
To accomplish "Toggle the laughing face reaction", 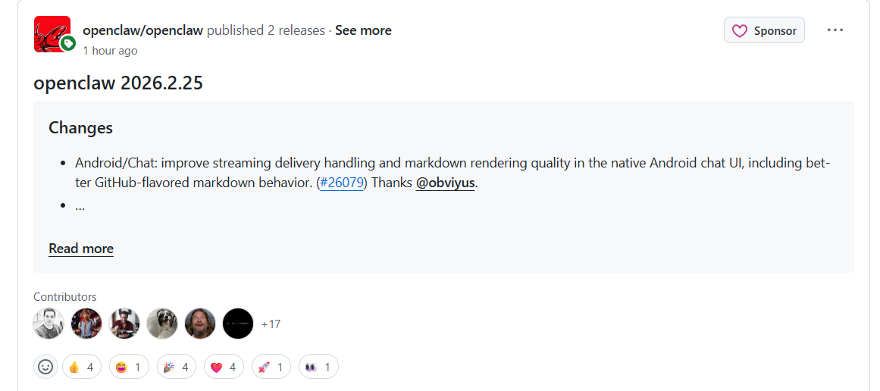I will pyautogui.click(x=129, y=368).
